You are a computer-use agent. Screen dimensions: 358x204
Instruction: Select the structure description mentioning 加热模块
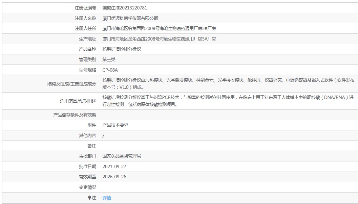[228, 84]
